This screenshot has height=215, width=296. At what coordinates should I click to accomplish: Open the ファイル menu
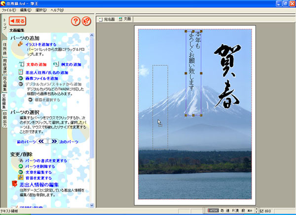(x=8, y=10)
